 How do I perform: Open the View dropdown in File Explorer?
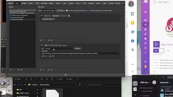70,79
